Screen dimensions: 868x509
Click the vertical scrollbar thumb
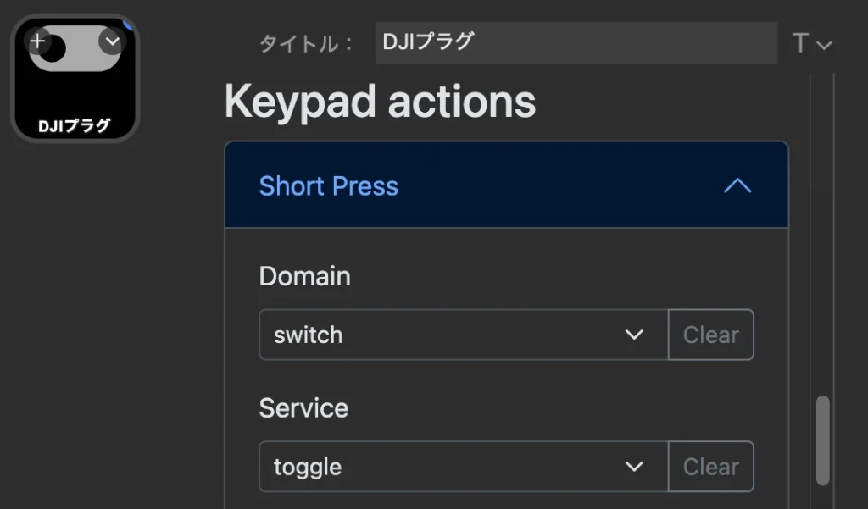[x=823, y=440]
